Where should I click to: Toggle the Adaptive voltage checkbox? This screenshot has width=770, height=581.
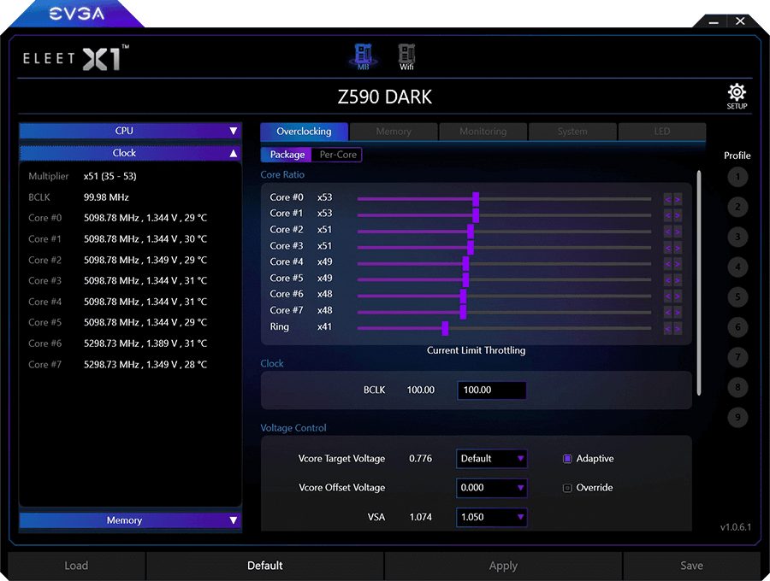567,459
